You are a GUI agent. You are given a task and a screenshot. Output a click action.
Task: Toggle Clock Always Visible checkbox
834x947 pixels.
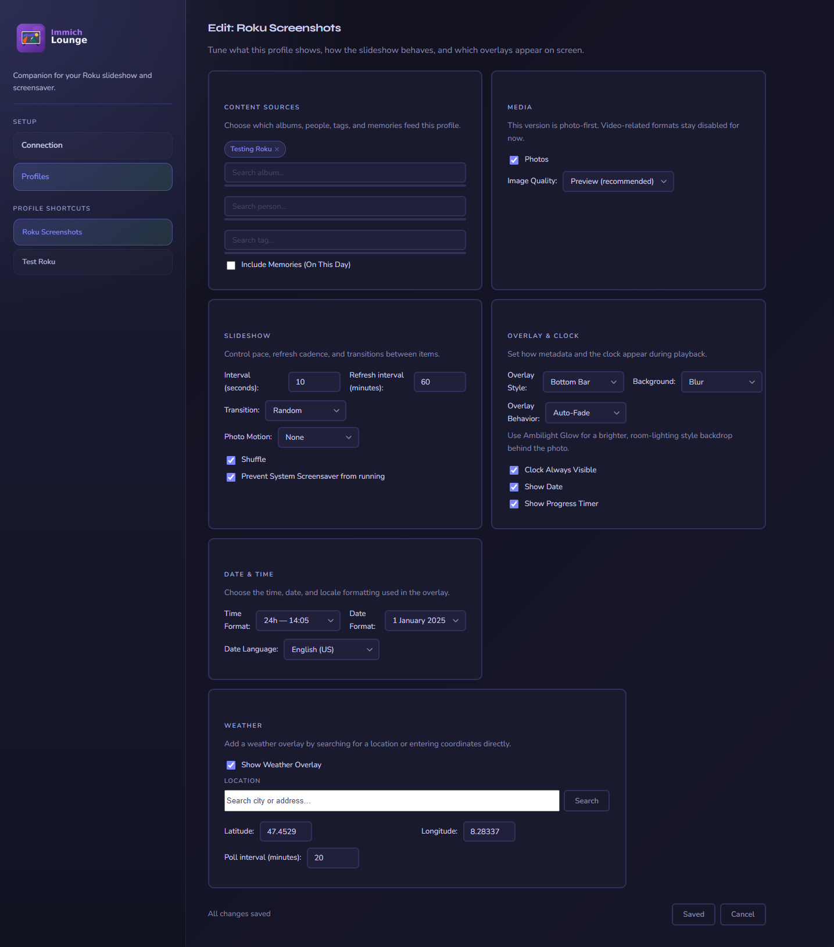click(514, 471)
